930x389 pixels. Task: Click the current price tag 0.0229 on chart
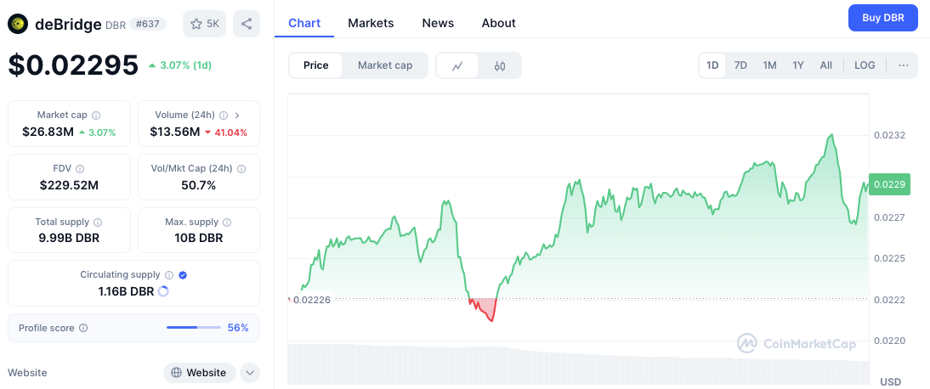click(889, 184)
